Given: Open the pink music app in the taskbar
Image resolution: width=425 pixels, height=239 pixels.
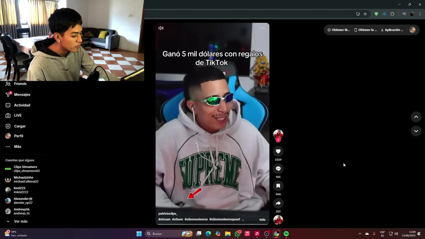Looking at the screenshot, I should click(247, 234).
